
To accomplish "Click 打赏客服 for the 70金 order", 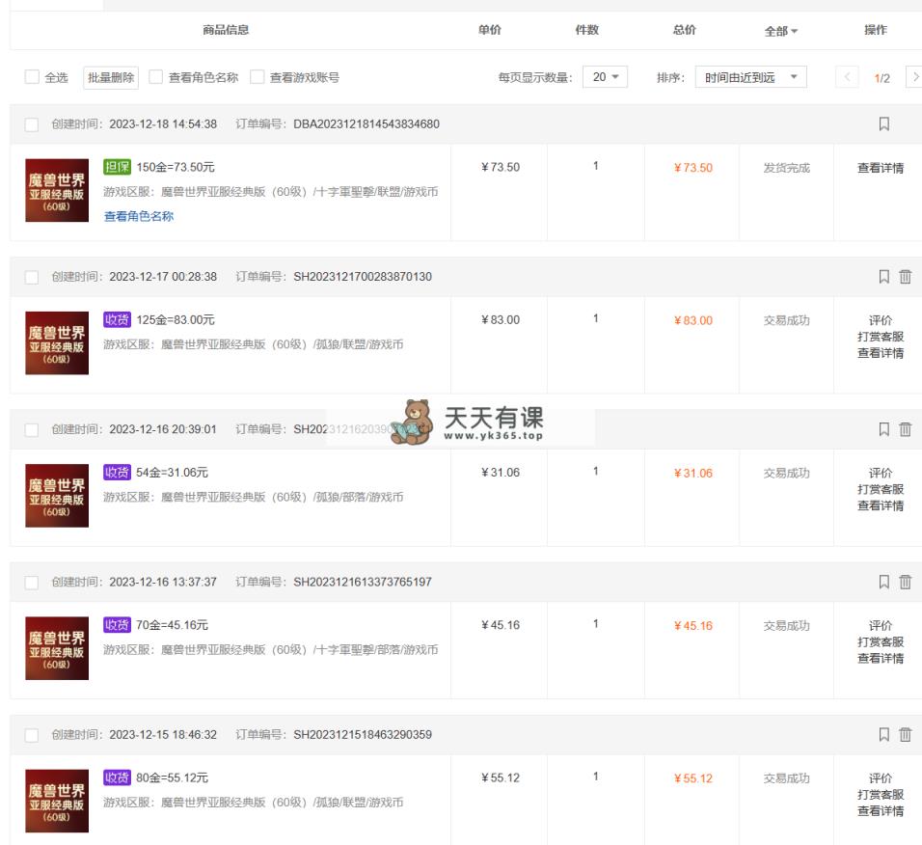I will click(881, 641).
